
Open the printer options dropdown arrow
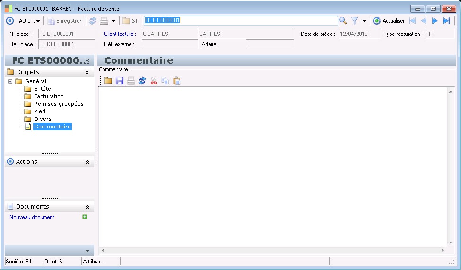(x=114, y=21)
